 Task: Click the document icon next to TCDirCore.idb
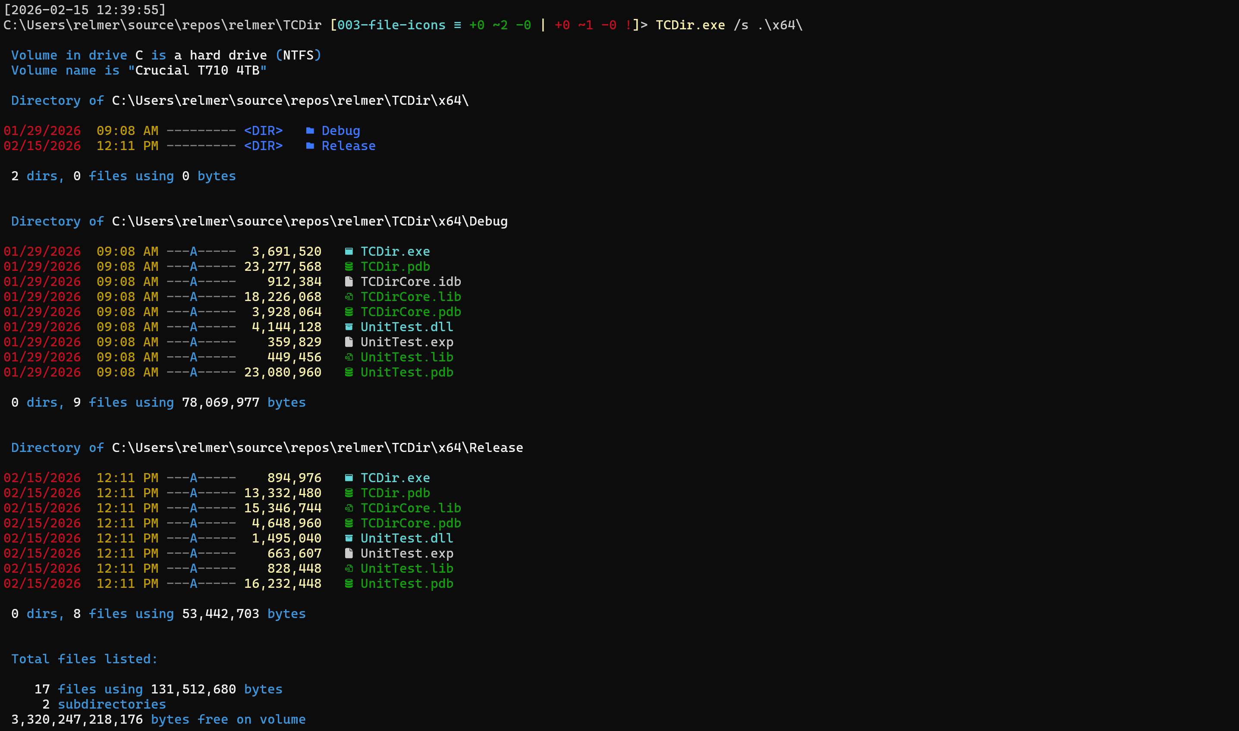pos(349,281)
